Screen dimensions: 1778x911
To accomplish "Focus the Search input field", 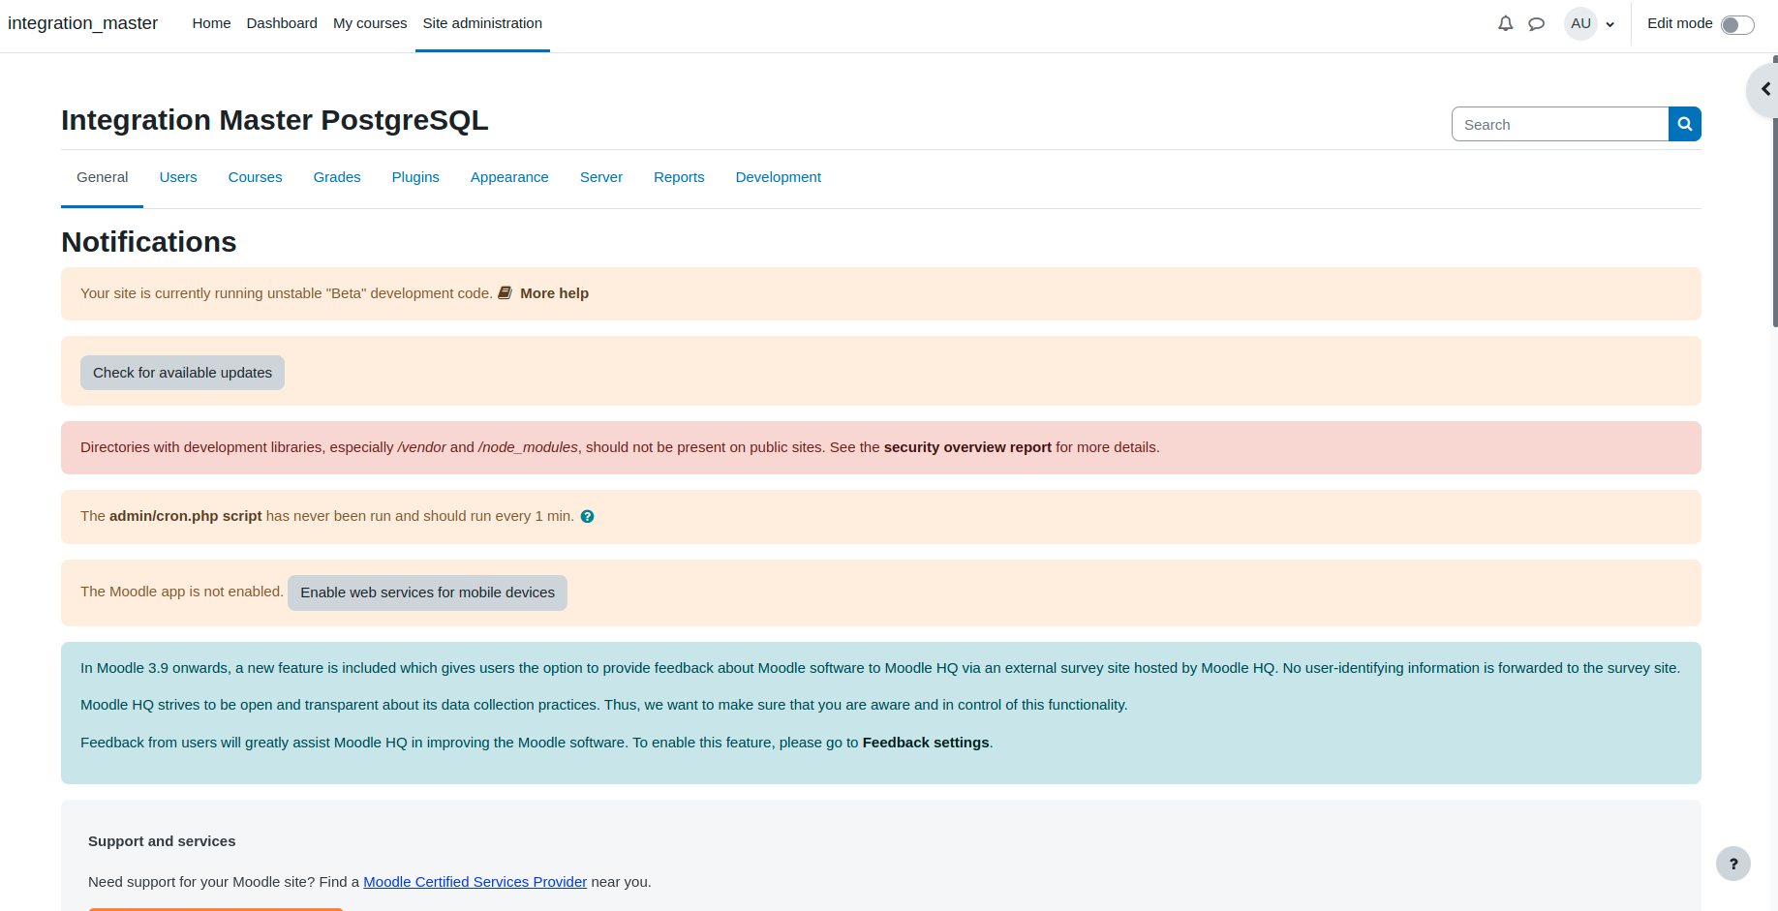I will point(1560,124).
